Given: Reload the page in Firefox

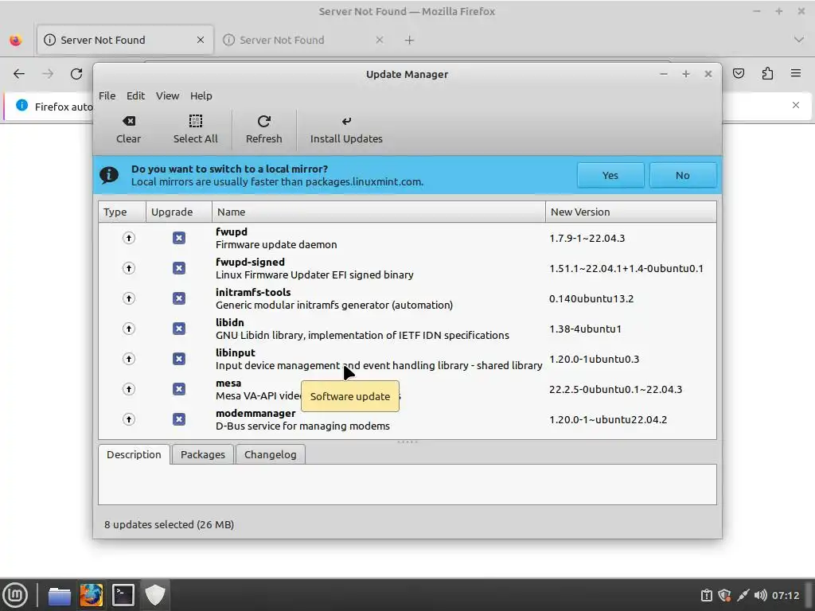Looking at the screenshot, I should [76, 74].
